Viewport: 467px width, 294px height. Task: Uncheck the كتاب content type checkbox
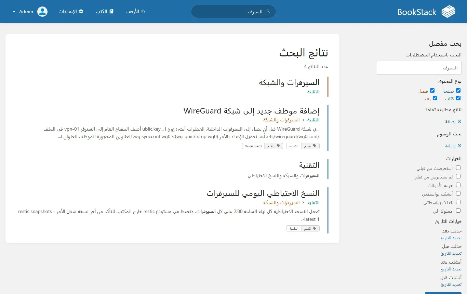coord(458,98)
